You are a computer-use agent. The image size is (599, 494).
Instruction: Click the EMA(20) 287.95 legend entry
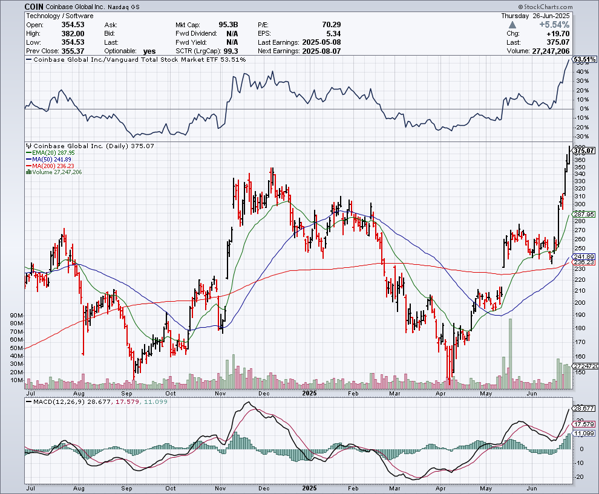click(x=50, y=153)
